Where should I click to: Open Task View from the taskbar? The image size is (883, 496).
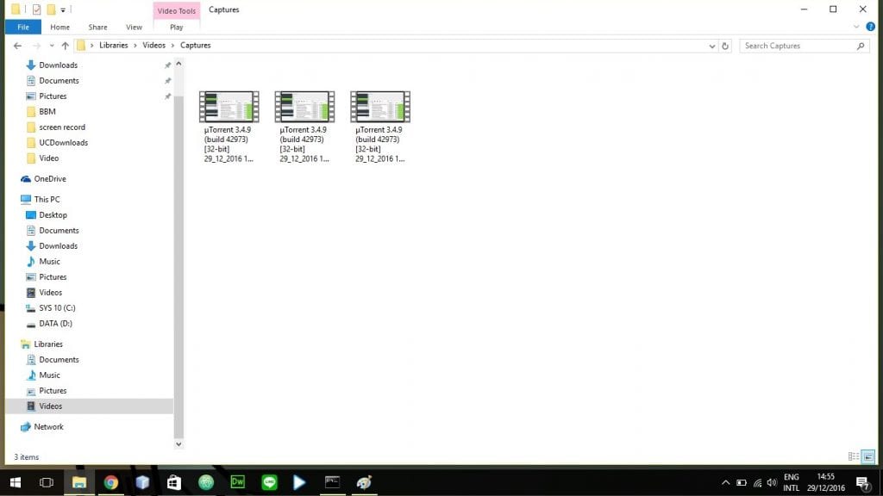pyautogui.click(x=47, y=482)
